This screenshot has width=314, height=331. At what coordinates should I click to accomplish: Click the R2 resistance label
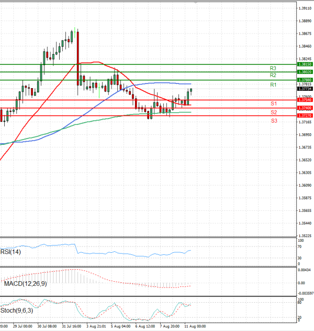click(x=273, y=76)
